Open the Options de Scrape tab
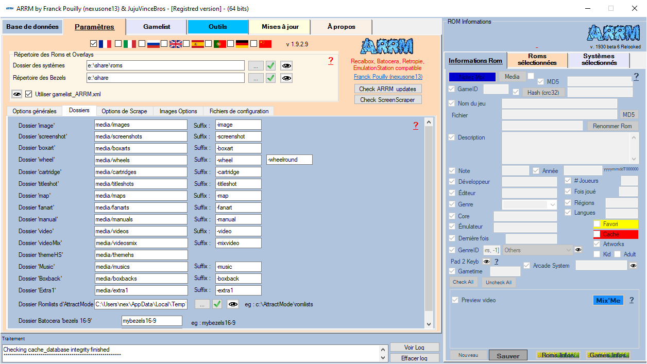The image size is (647, 364). coord(124,111)
